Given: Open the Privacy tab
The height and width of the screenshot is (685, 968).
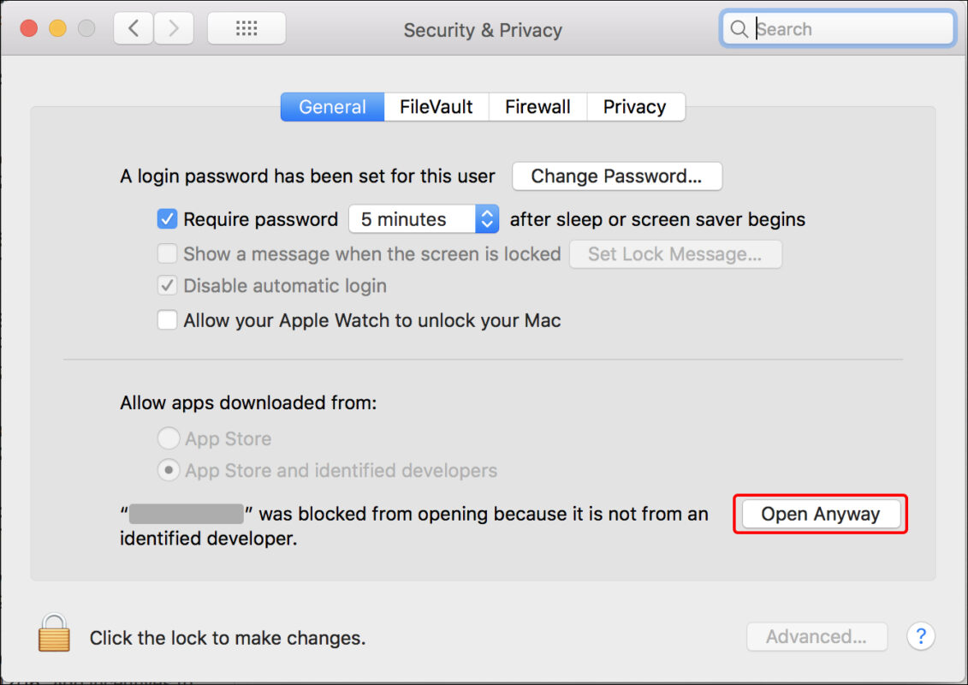Looking at the screenshot, I should 634,107.
